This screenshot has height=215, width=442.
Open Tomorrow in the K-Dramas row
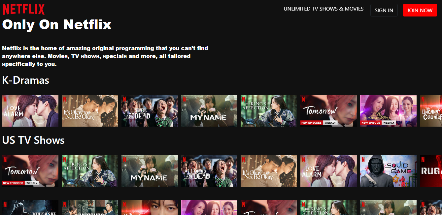[x=328, y=111]
